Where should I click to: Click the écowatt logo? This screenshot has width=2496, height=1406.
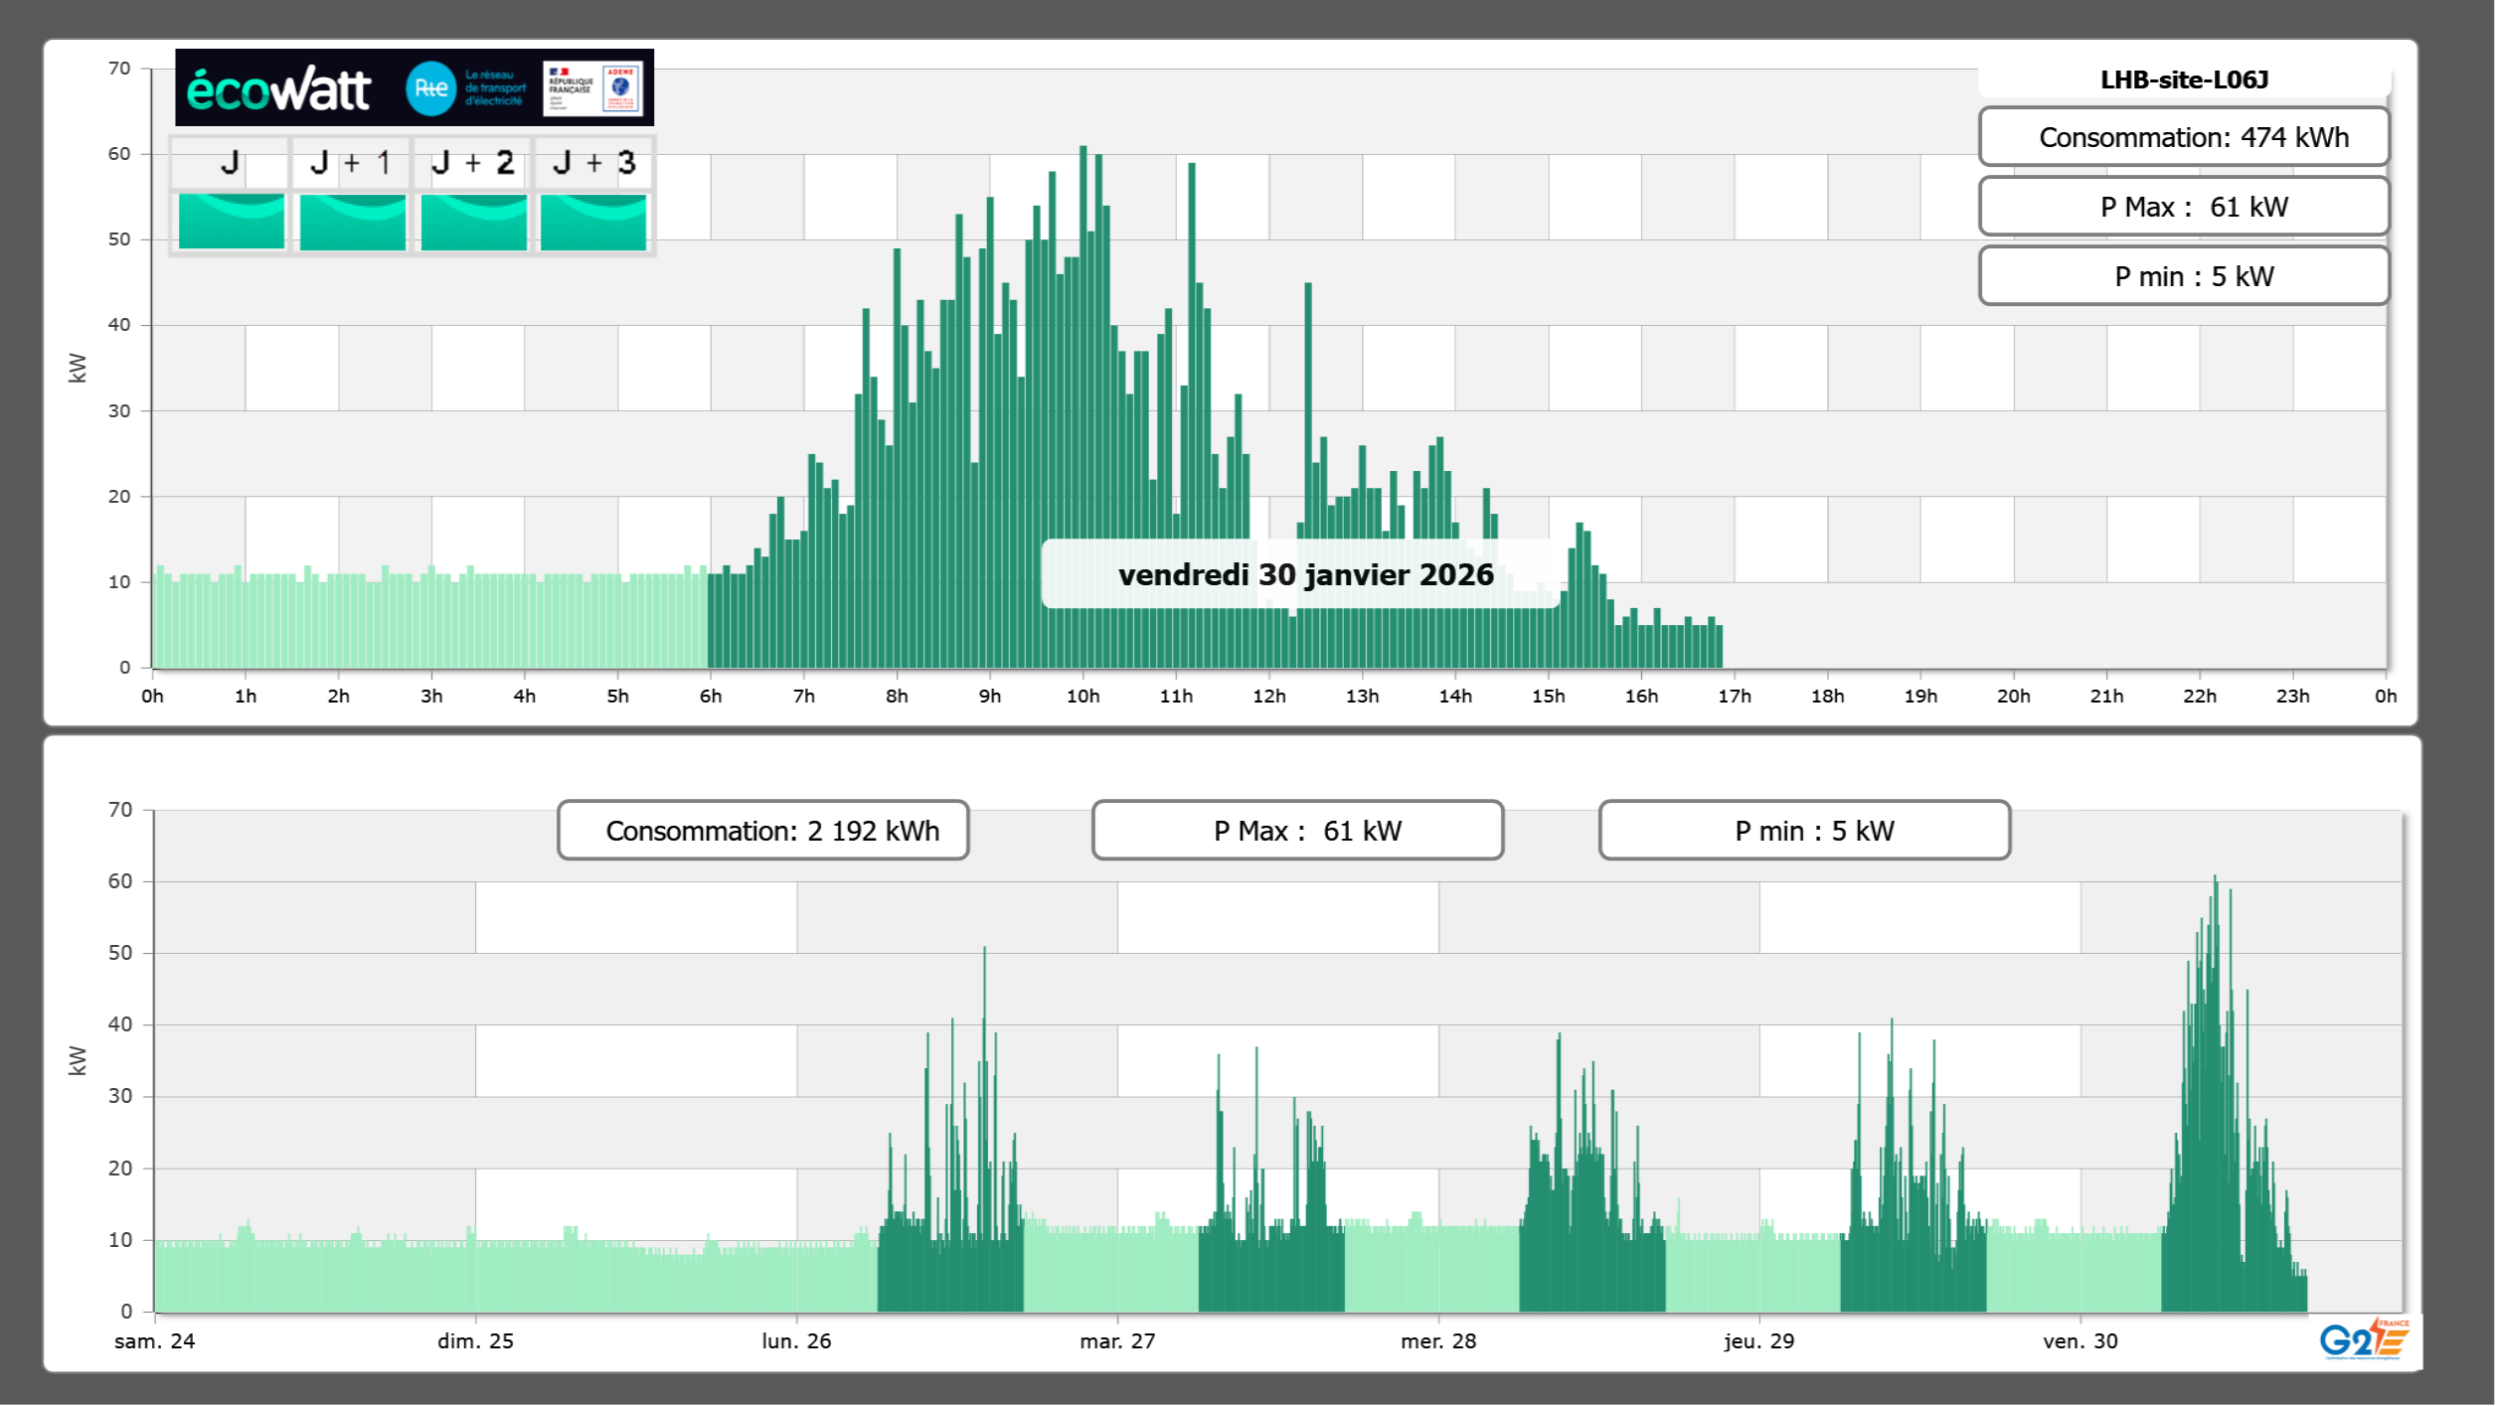(x=278, y=89)
